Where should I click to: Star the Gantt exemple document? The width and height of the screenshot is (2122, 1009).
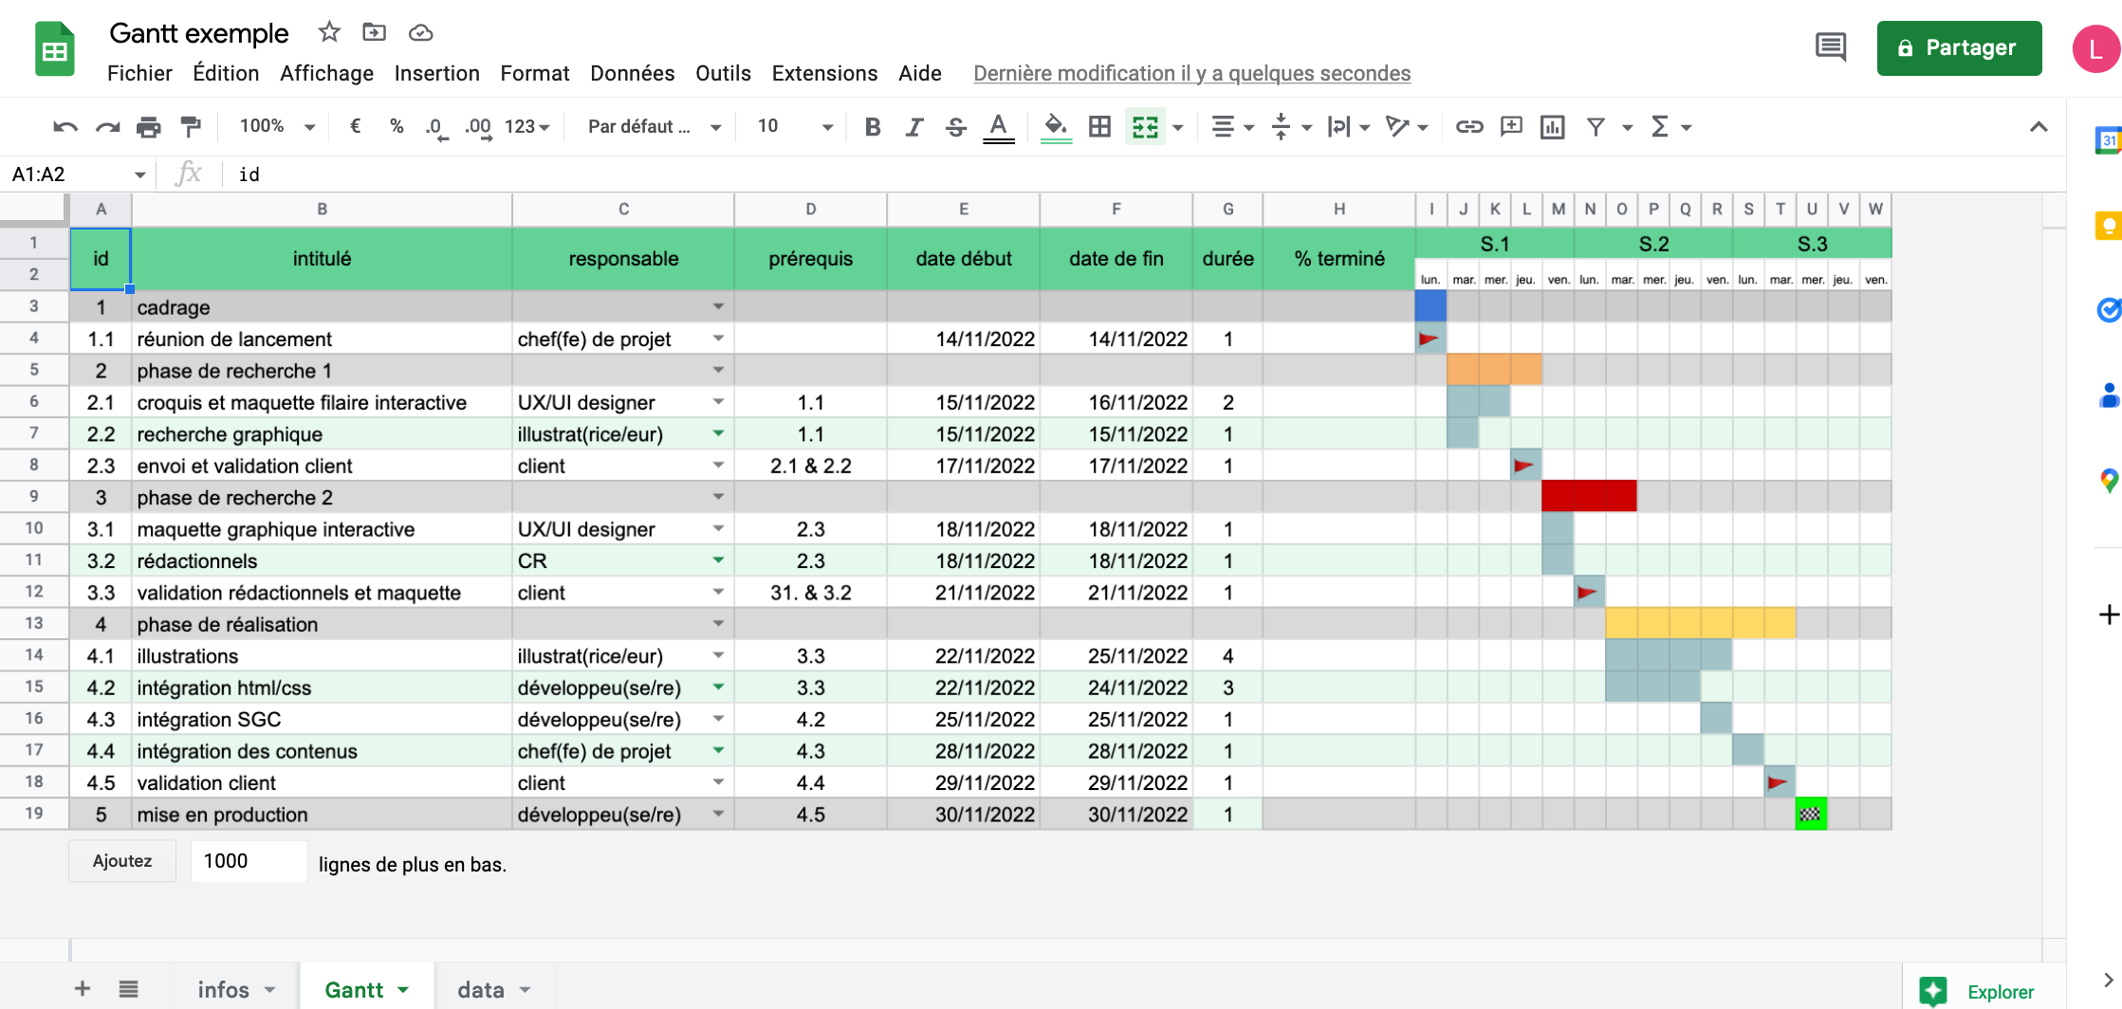(329, 32)
